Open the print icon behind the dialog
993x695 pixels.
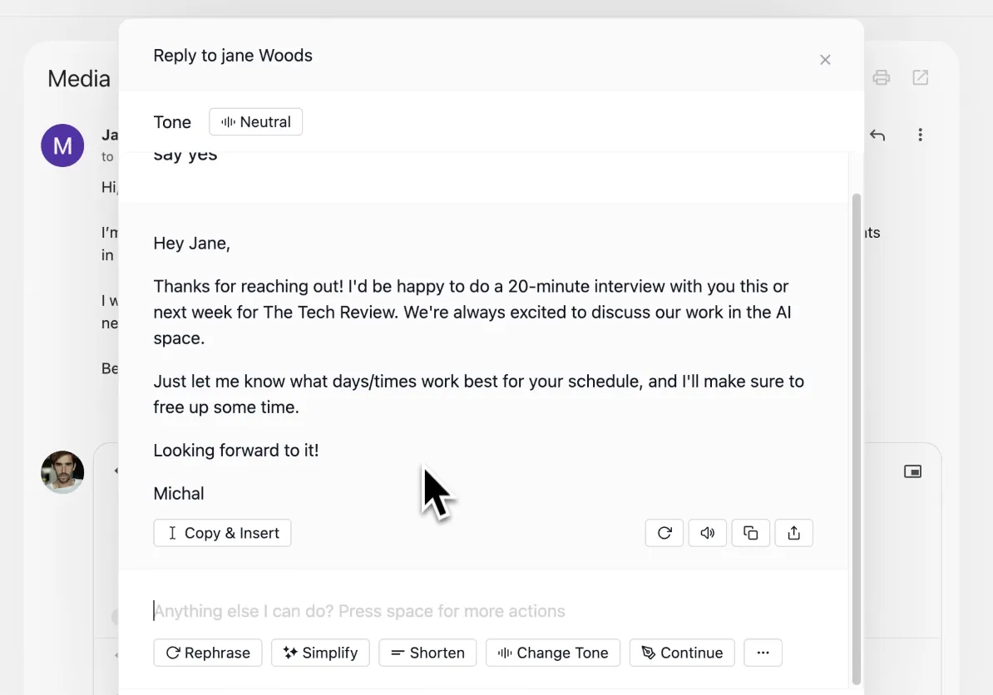point(882,78)
